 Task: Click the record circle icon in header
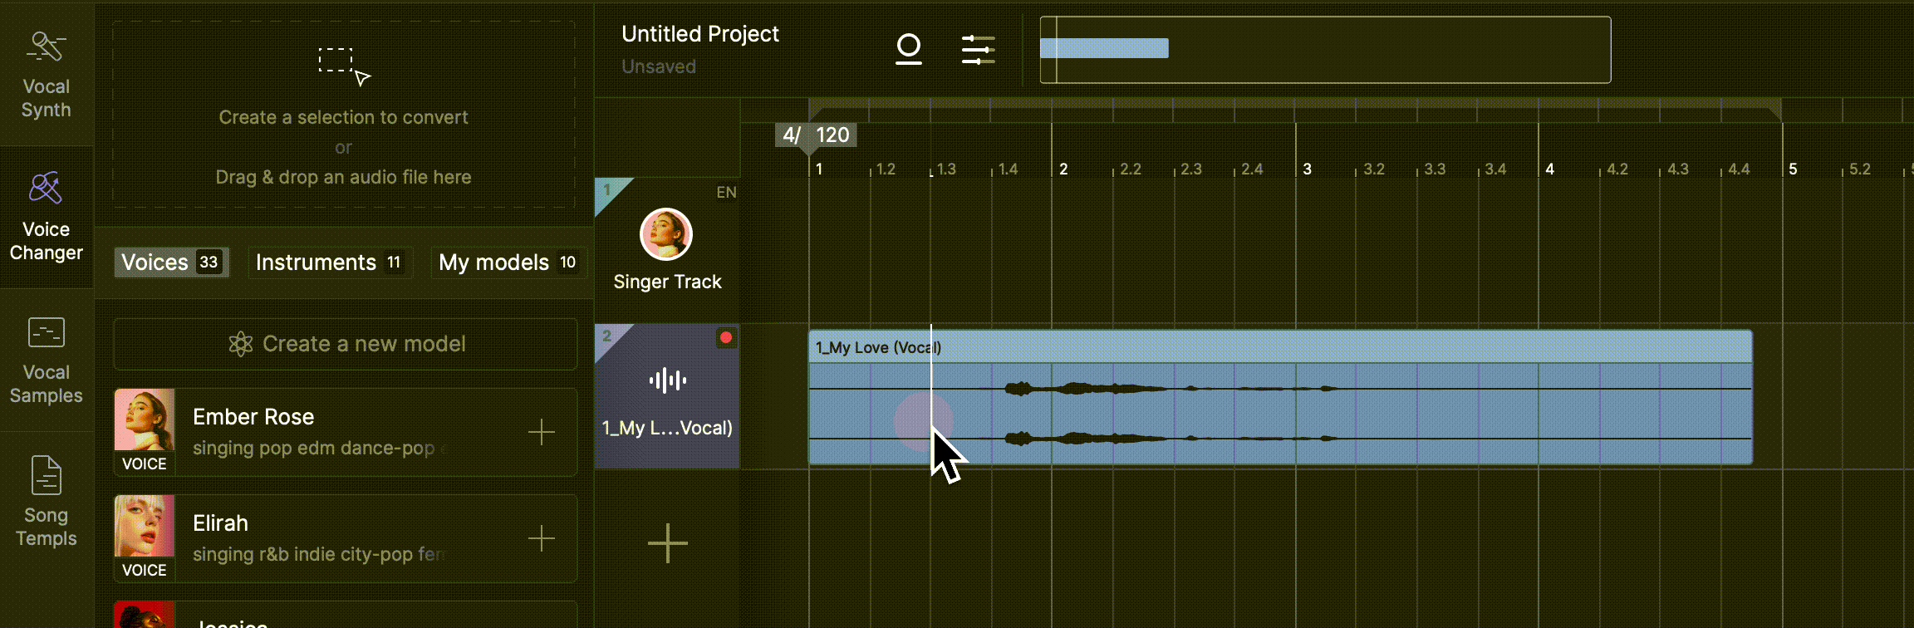[909, 49]
